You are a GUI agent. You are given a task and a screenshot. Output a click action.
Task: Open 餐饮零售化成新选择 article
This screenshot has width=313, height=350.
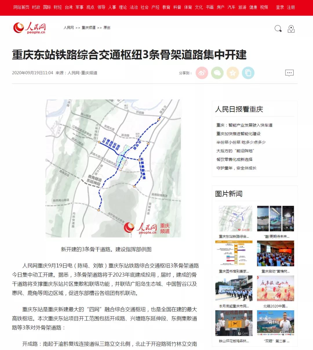pyautogui.click(x=234, y=159)
